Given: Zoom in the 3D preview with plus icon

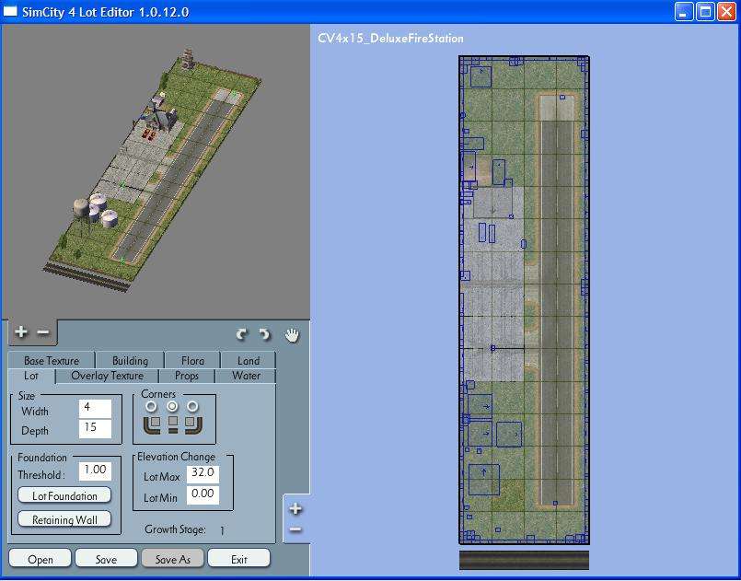Looking at the screenshot, I should pos(21,331).
